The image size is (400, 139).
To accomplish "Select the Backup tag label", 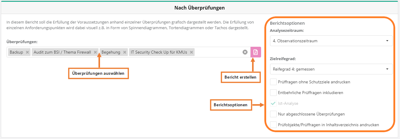I will pyautogui.click(x=16, y=52).
